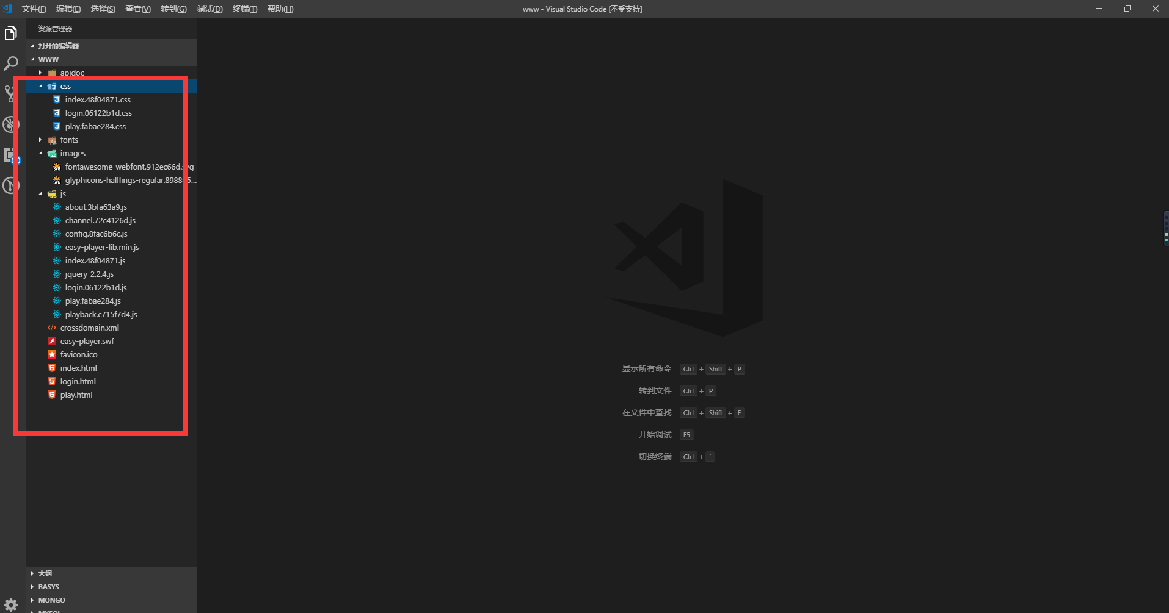The height and width of the screenshot is (613, 1169).
Task: Expand the fonts folder arrow
Action: tap(41, 140)
